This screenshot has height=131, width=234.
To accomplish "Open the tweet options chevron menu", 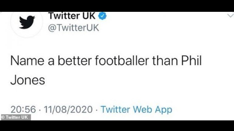I will pos(230,15).
